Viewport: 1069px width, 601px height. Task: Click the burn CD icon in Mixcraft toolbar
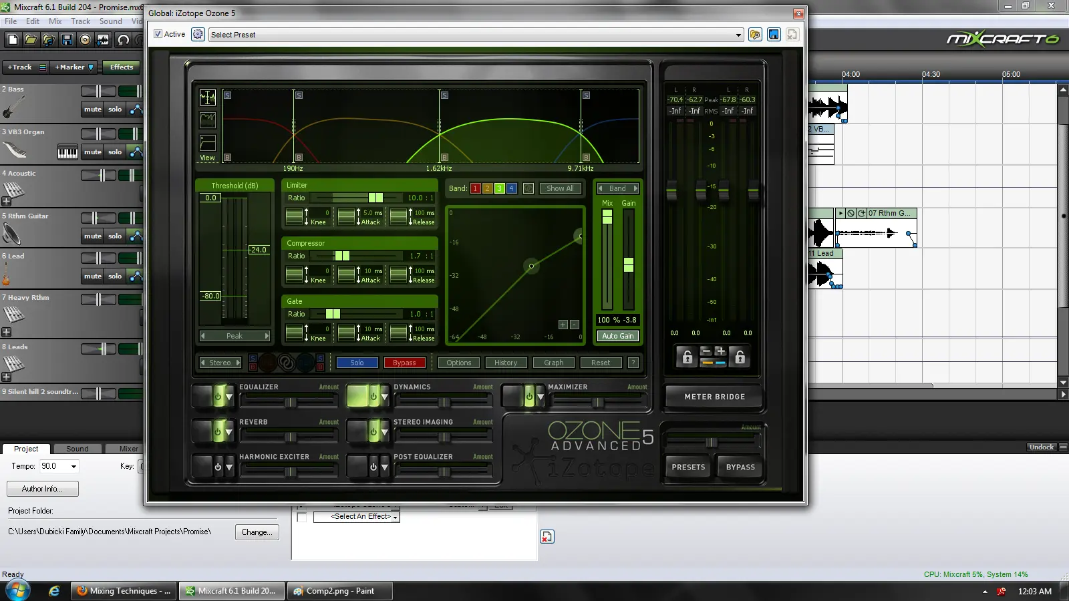85,40
